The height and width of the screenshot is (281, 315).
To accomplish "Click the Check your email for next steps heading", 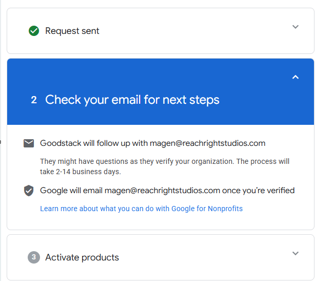I will [x=132, y=100].
